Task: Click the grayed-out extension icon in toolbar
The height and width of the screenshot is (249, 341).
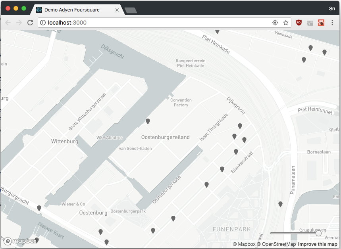Action: (310, 23)
